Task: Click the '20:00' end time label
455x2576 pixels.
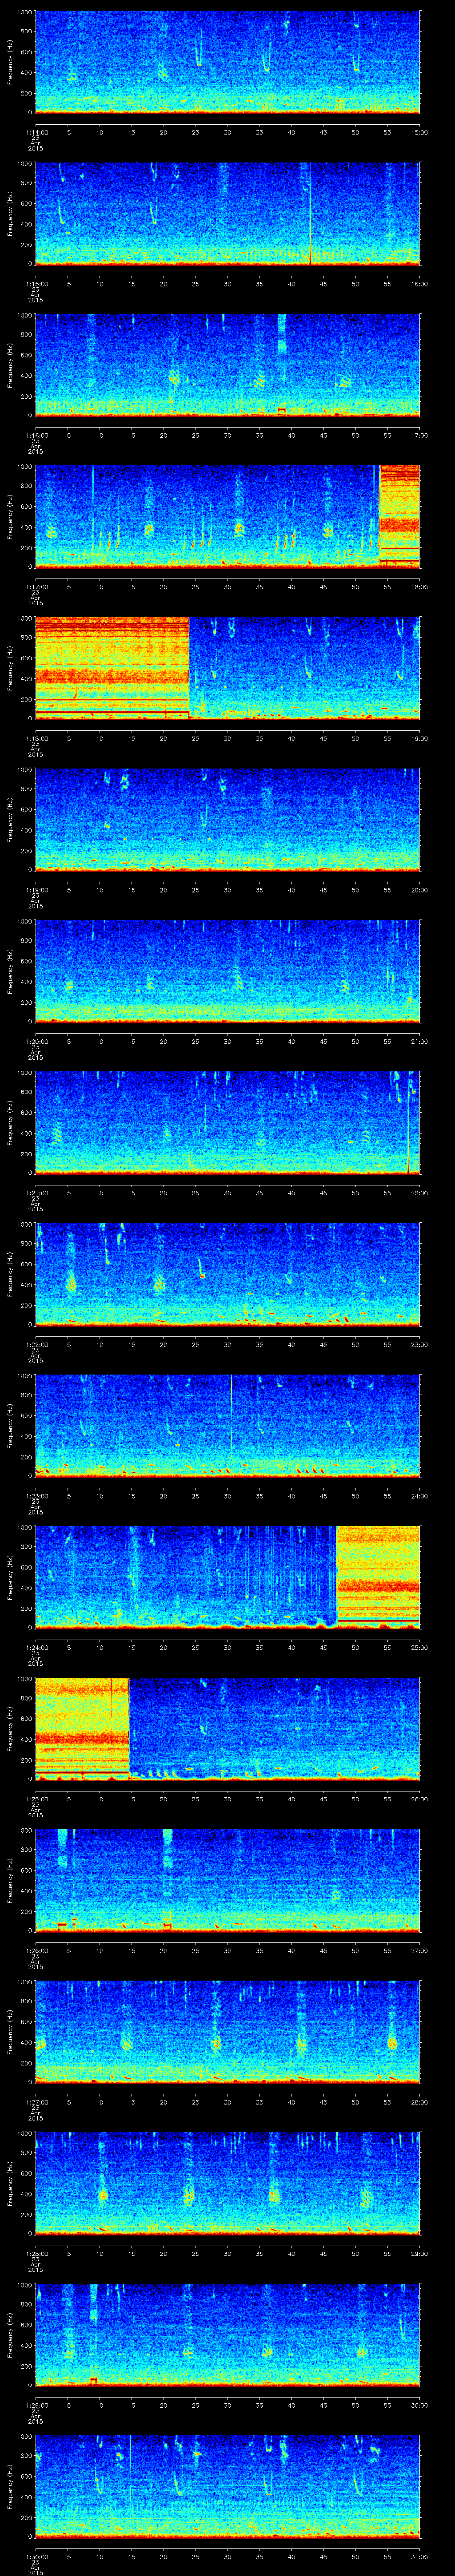Action: click(420, 890)
